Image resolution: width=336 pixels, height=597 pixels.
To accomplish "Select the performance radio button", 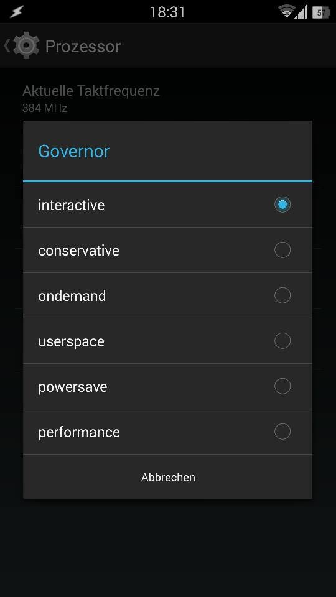I will click(x=282, y=432).
